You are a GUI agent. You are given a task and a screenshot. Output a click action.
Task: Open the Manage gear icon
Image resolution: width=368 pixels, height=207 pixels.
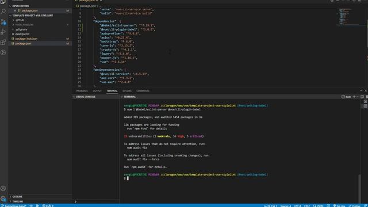pyautogui.click(x=3, y=198)
